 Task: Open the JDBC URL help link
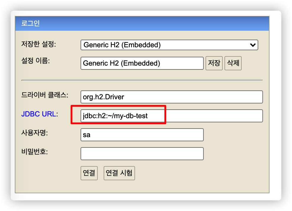tap(38, 114)
